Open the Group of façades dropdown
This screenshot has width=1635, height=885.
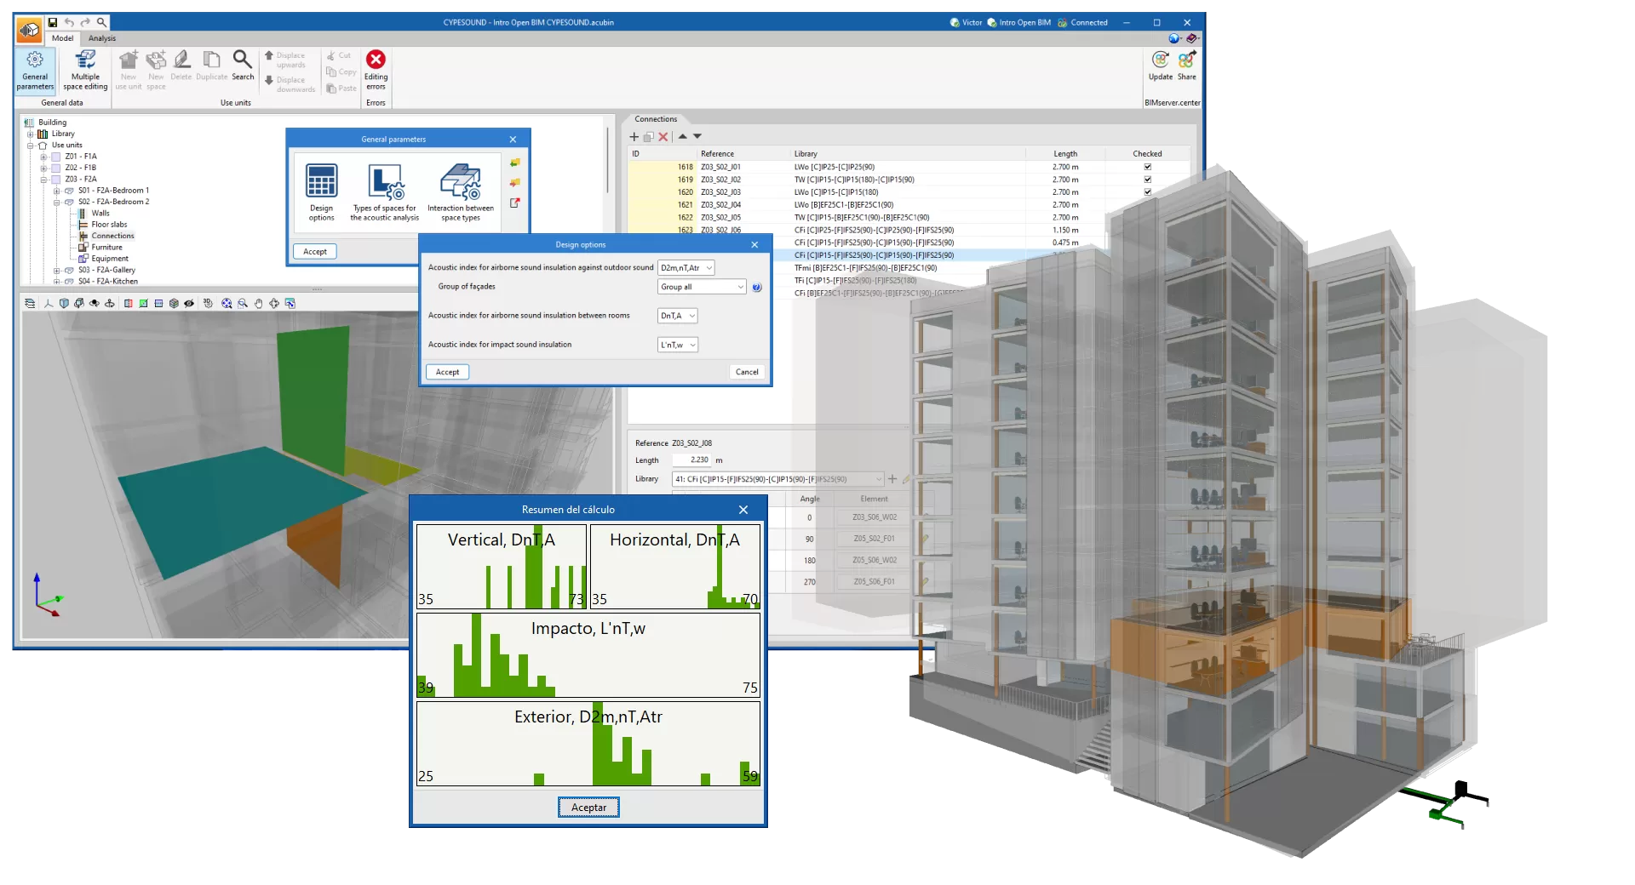coord(702,288)
